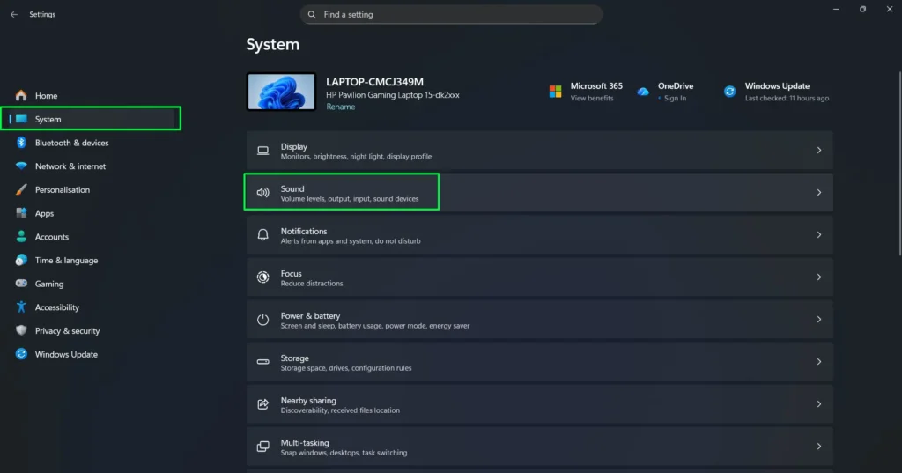This screenshot has width=902, height=473.
Task: Click Last checked: 11 hours ago text
Action: 787,99
